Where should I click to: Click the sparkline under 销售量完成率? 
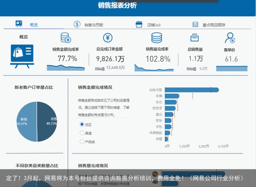(x=154, y=68)
